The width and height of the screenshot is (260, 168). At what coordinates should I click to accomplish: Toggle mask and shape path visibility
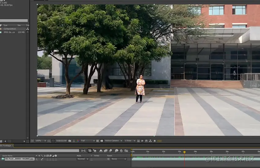[53, 141]
